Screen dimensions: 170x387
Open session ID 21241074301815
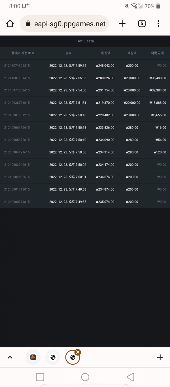point(17,66)
